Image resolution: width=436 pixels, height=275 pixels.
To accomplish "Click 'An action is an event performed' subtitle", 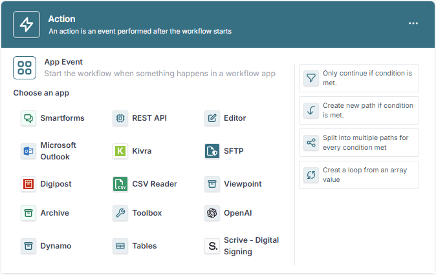I will 140,32.
